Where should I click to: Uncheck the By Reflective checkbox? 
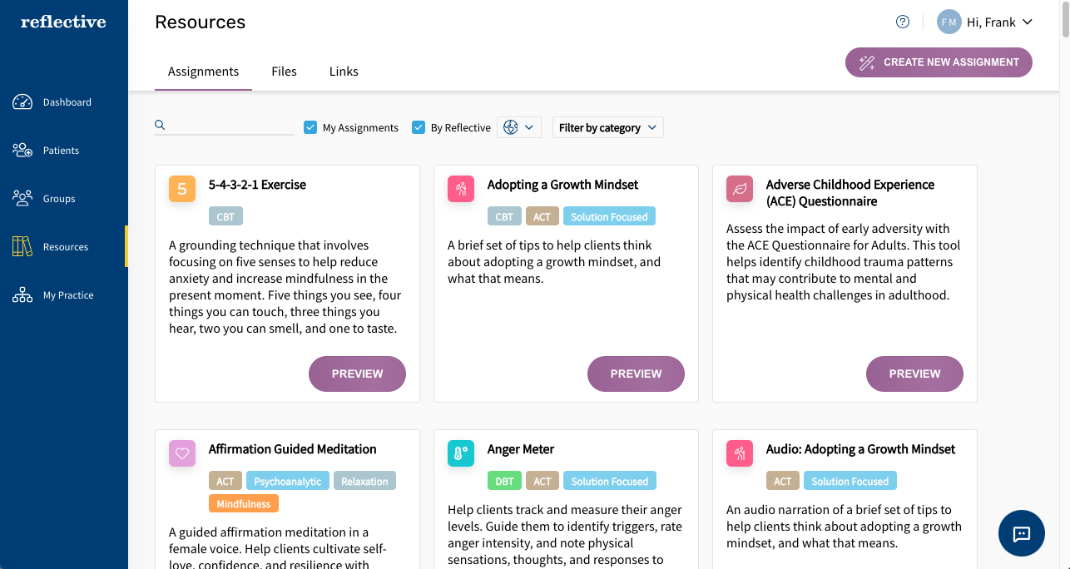point(419,127)
